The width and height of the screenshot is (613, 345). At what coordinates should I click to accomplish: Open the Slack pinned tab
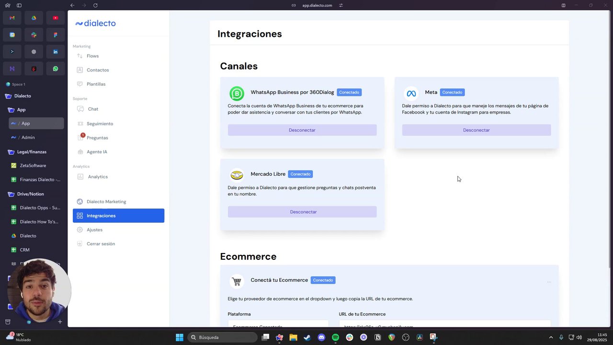tap(34, 35)
